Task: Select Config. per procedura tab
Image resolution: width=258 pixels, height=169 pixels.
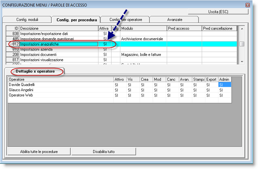Action: click(76, 20)
